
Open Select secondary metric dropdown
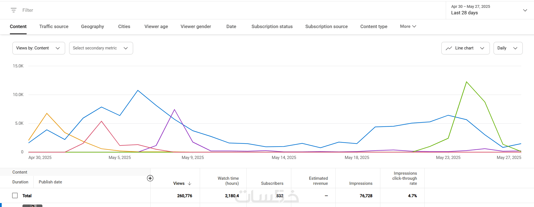[101, 48]
